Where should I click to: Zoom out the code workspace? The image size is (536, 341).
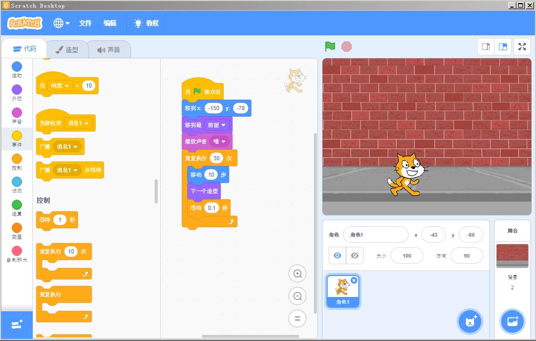[297, 296]
